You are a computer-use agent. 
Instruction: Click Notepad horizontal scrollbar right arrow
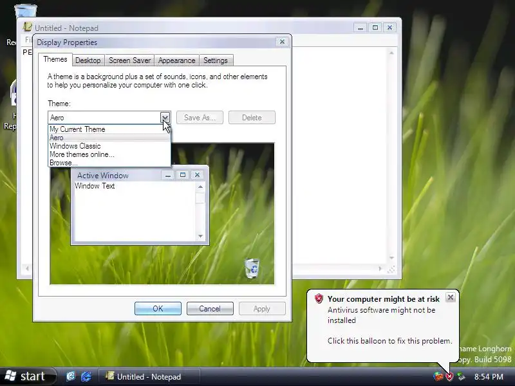coord(380,268)
